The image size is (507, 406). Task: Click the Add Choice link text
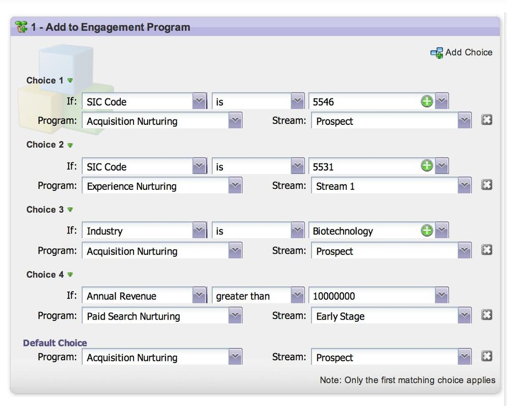click(468, 52)
